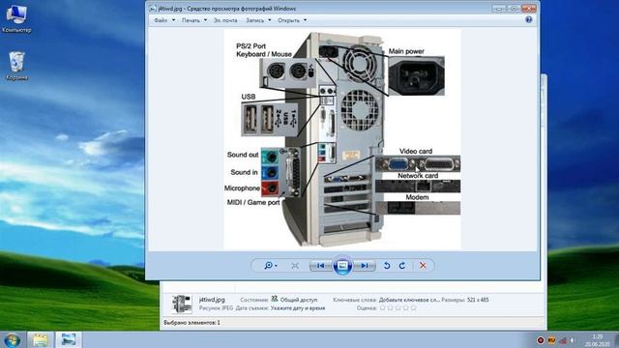Close the Photo Viewer window

(529, 9)
